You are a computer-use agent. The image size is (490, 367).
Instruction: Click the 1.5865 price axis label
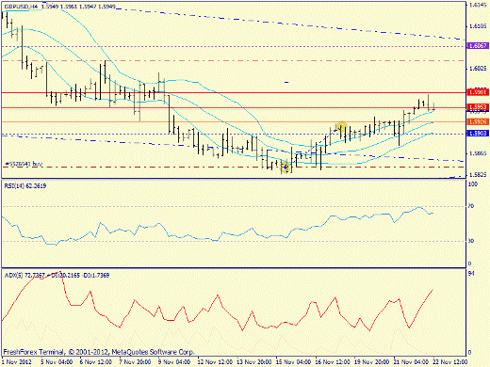[478, 153]
